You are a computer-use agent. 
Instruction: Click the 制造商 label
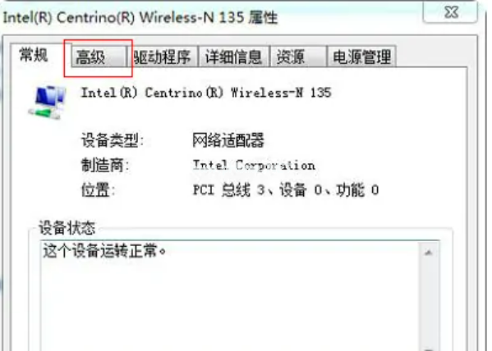(105, 165)
